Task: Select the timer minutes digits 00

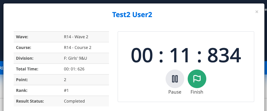Action: click(x=142, y=56)
